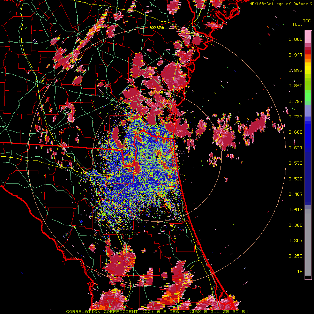Image resolution: width=314 pixels, height=314 pixels.
Task: Click the 0.520 scale value
Action: pyautogui.click(x=296, y=179)
